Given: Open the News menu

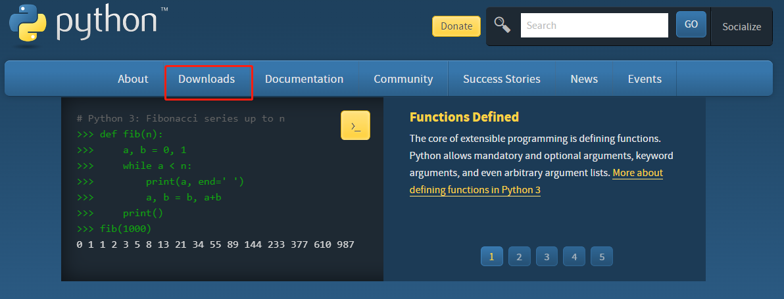Looking at the screenshot, I should coord(584,79).
